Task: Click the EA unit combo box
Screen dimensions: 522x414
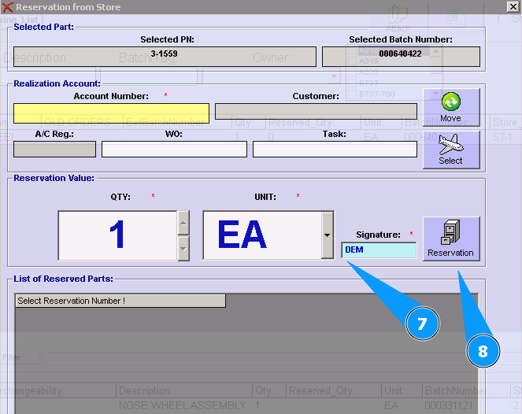Action: [x=262, y=235]
